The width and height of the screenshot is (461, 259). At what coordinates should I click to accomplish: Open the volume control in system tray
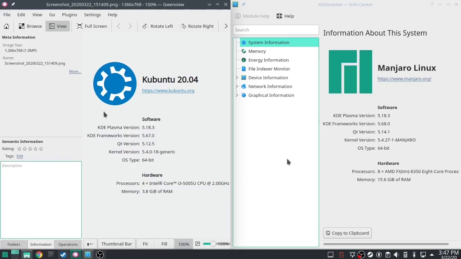(x=397, y=255)
